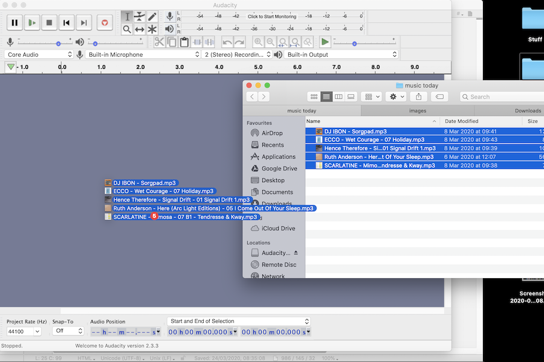This screenshot has height=362, width=544.
Task: Select the Multi-Tool asterisk
Action: pos(152,30)
